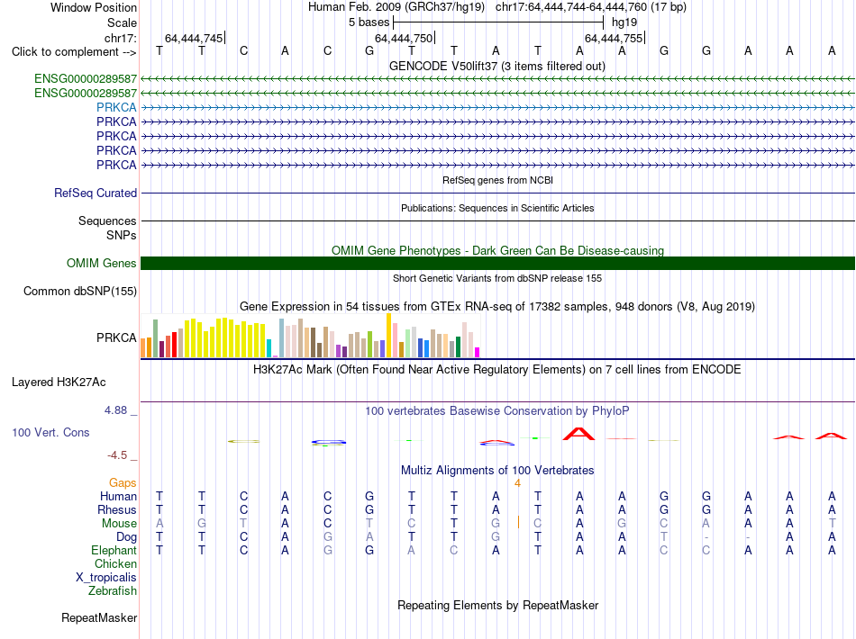This screenshot has height=639, width=856.
Task: Open the RefSeq Curated track label
Action: point(95,193)
